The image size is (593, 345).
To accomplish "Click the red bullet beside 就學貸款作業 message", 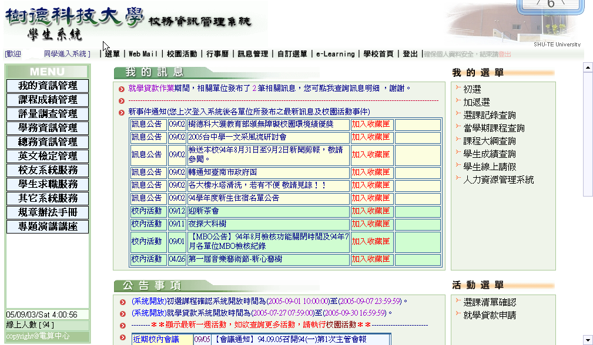I will 122,89.
